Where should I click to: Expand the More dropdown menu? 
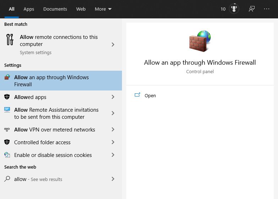coord(103,9)
